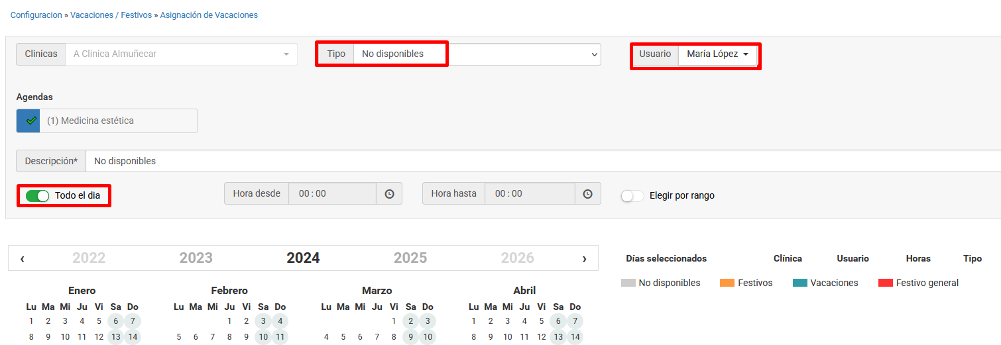Viewport: 1001px width, 345px height.
Task: Click the orange Festivos legend swatch
Action: coord(727,283)
